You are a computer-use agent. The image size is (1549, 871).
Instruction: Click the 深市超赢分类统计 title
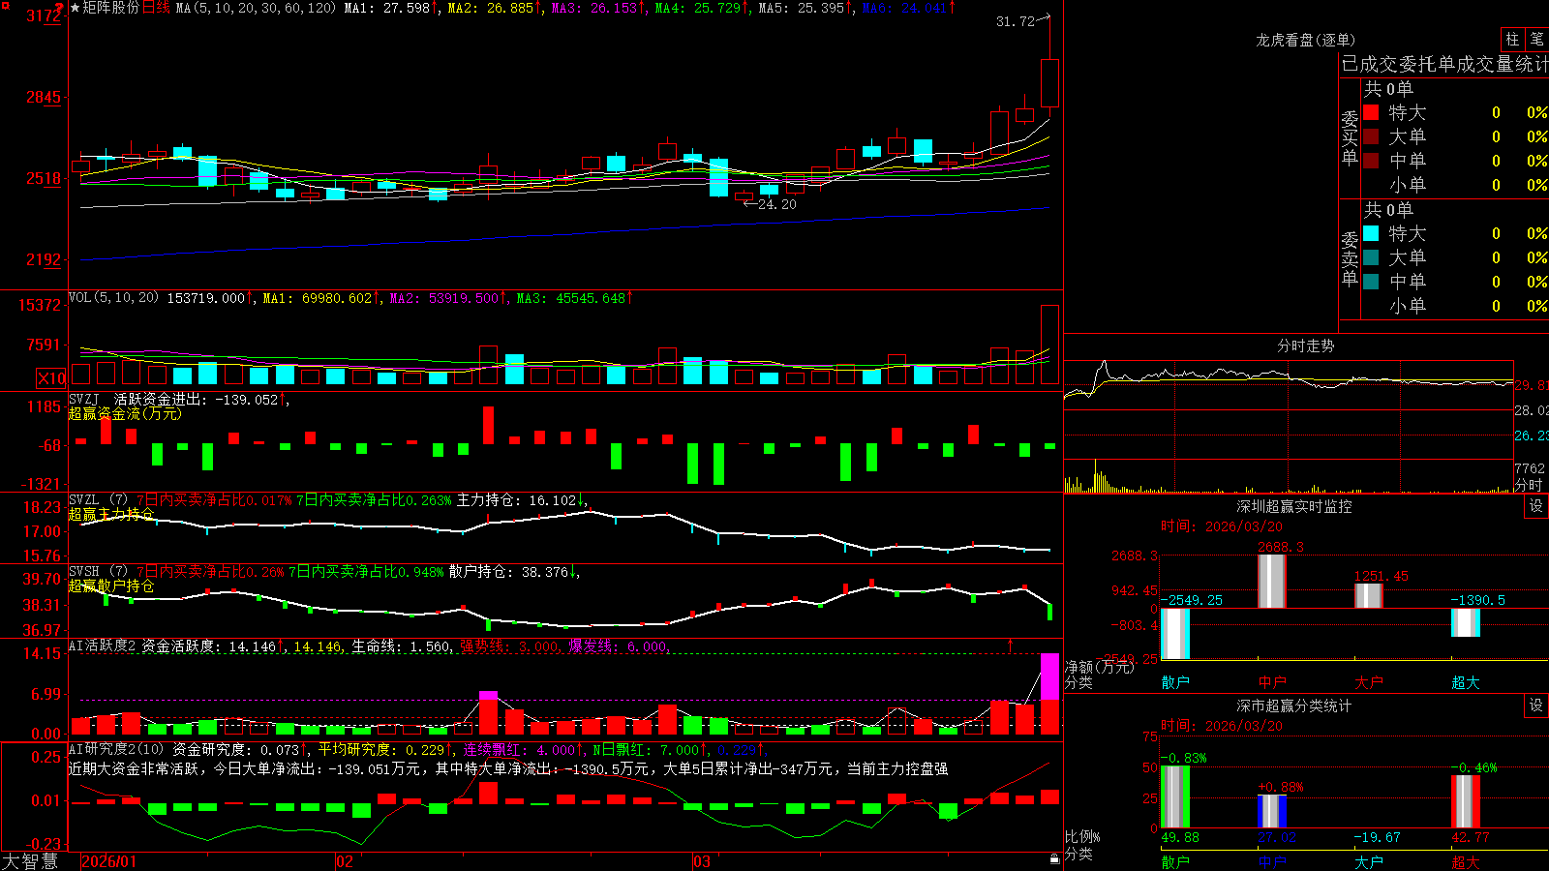(x=1294, y=706)
